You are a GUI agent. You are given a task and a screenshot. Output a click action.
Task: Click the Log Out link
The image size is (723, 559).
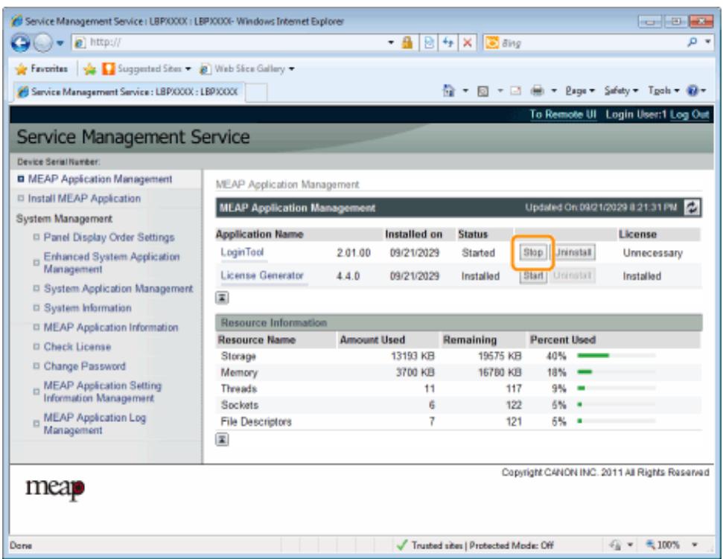(x=689, y=115)
